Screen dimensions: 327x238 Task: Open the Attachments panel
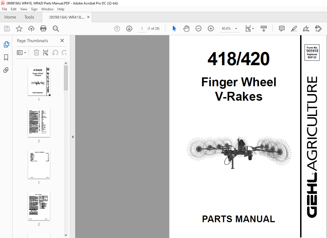tap(6, 70)
